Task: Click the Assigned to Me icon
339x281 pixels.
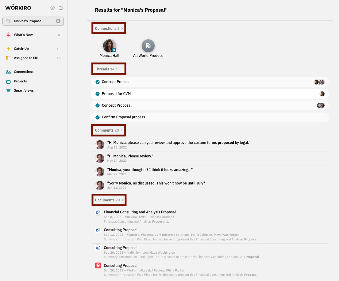Action: pyautogui.click(x=9, y=58)
